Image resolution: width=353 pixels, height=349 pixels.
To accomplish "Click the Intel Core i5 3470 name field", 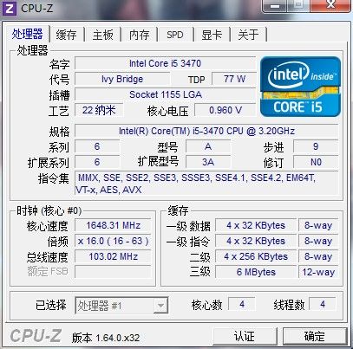I will (x=165, y=63).
